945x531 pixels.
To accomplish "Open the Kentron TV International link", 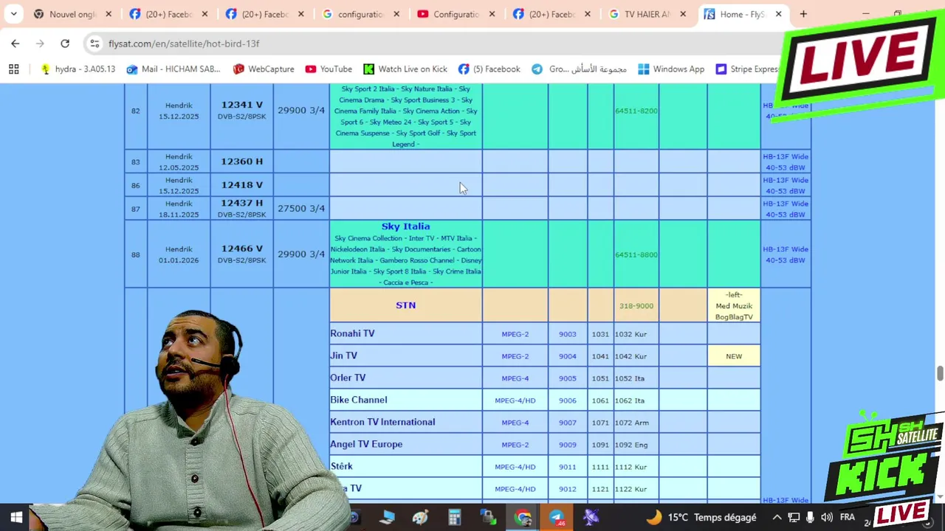I will [x=382, y=422].
